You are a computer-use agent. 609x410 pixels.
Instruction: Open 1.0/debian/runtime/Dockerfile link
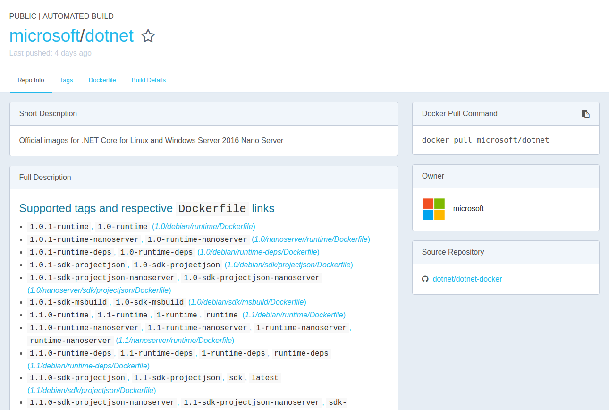click(203, 226)
